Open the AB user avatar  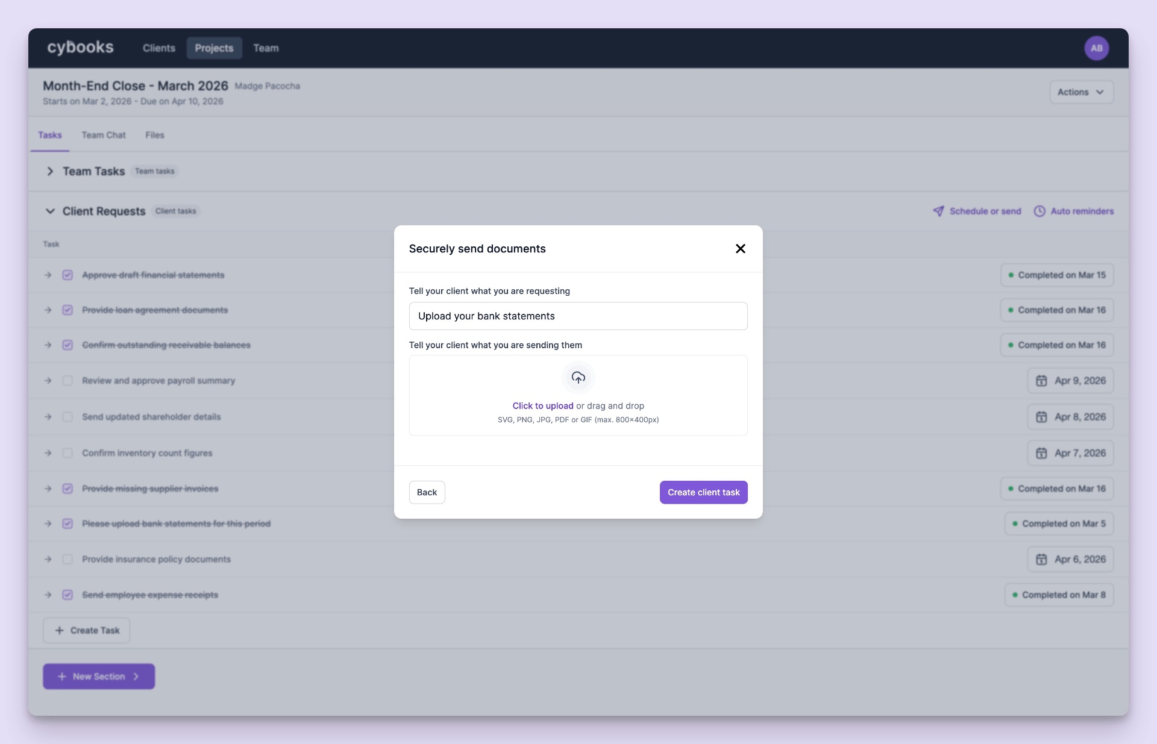1097,48
